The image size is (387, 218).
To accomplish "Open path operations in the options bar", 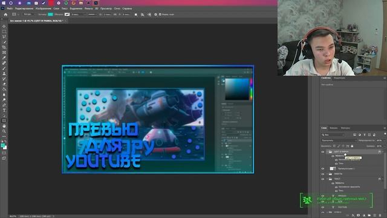I will [x=135, y=15].
